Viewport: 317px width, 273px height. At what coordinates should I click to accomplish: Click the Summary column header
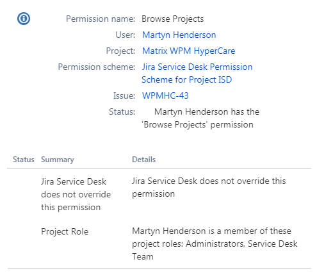pos(58,160)
